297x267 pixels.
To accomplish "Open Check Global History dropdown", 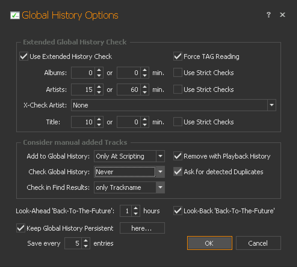I will tap(160, 172).
